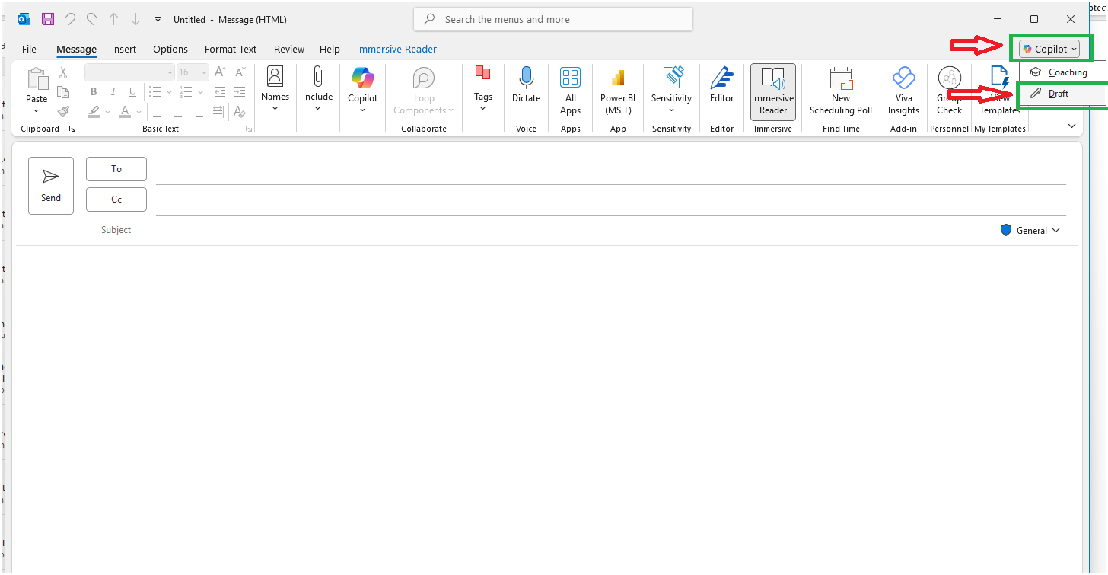Switch to the Message tab
Image resolution: width=1108 pixels, height=575 pixels.
(76, 49)
